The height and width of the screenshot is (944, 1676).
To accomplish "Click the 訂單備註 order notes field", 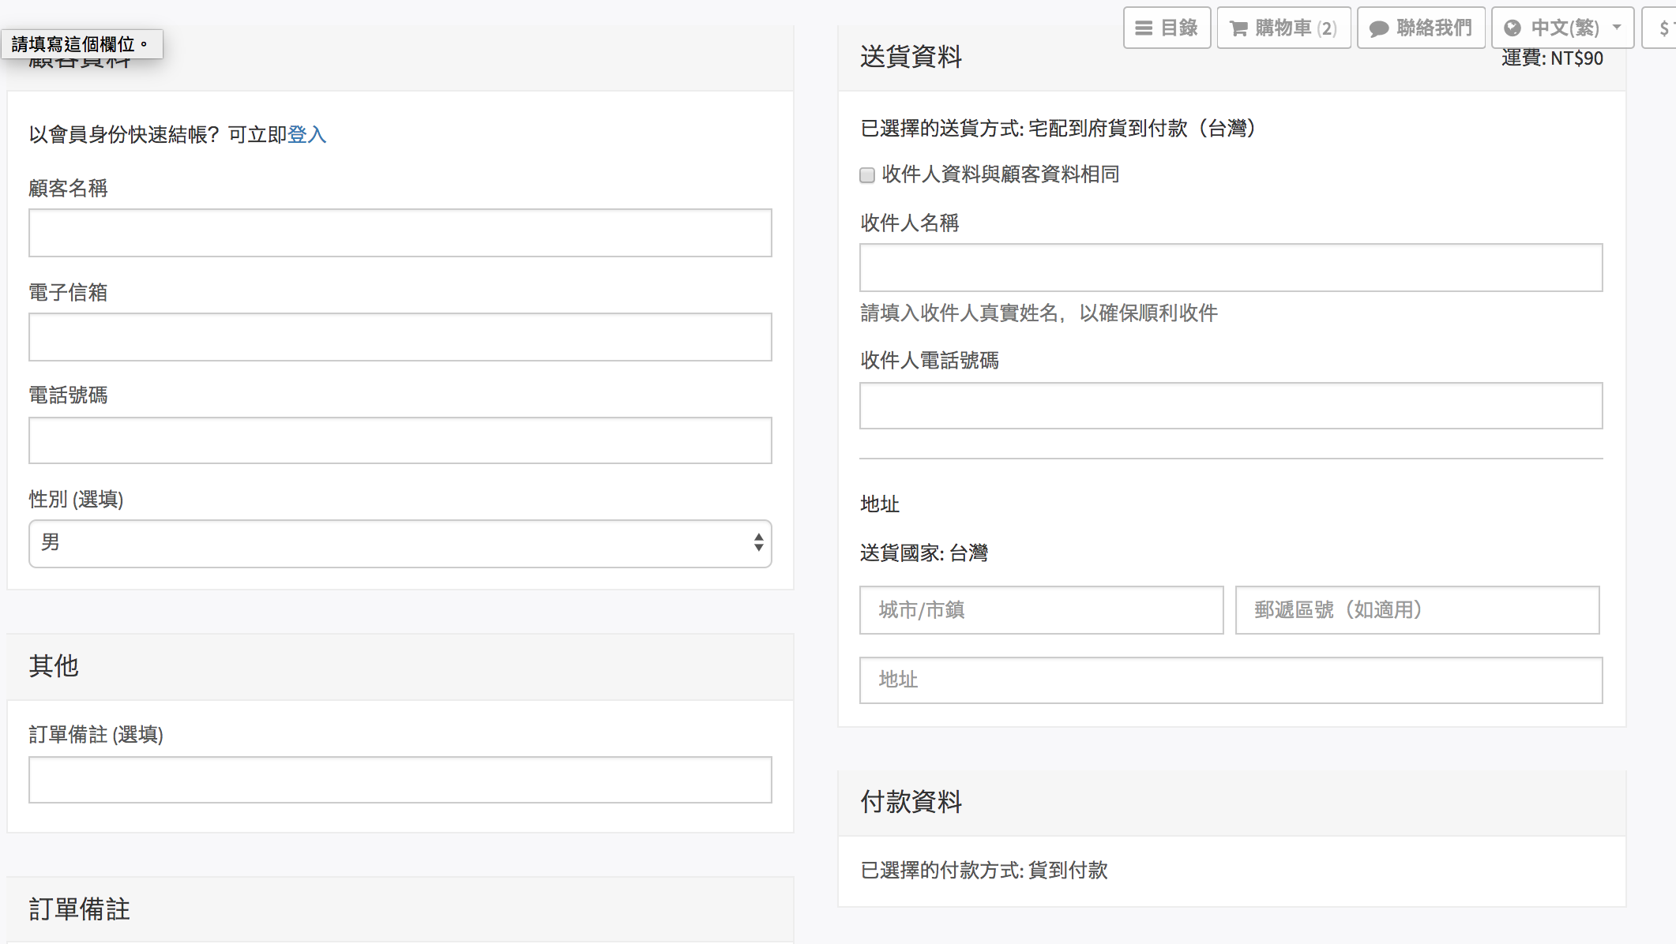I will click(400, 780).
